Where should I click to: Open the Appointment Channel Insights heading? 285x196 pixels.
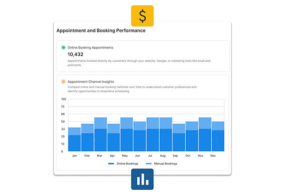91,82
